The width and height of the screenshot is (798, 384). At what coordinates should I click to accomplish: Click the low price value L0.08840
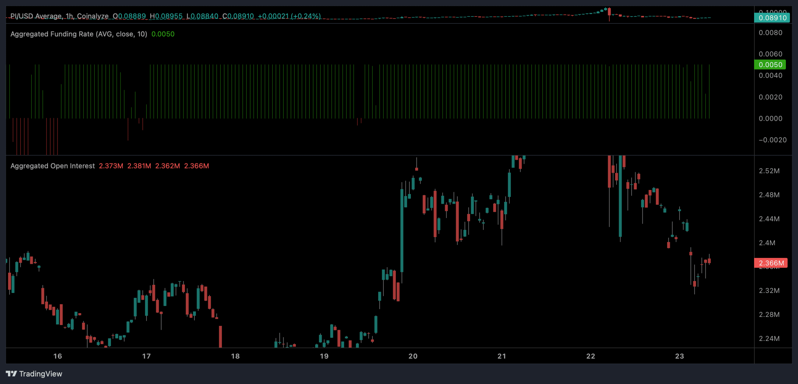pos(202,16)
